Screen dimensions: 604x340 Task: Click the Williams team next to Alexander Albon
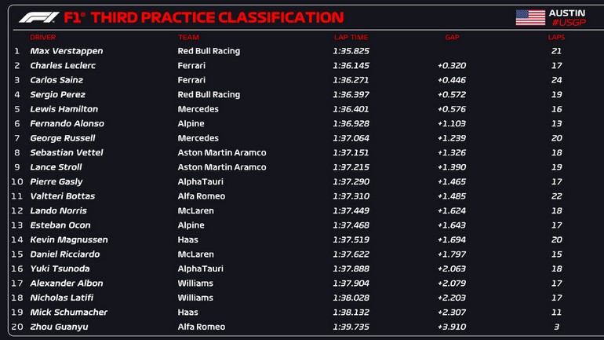[195, 283]
